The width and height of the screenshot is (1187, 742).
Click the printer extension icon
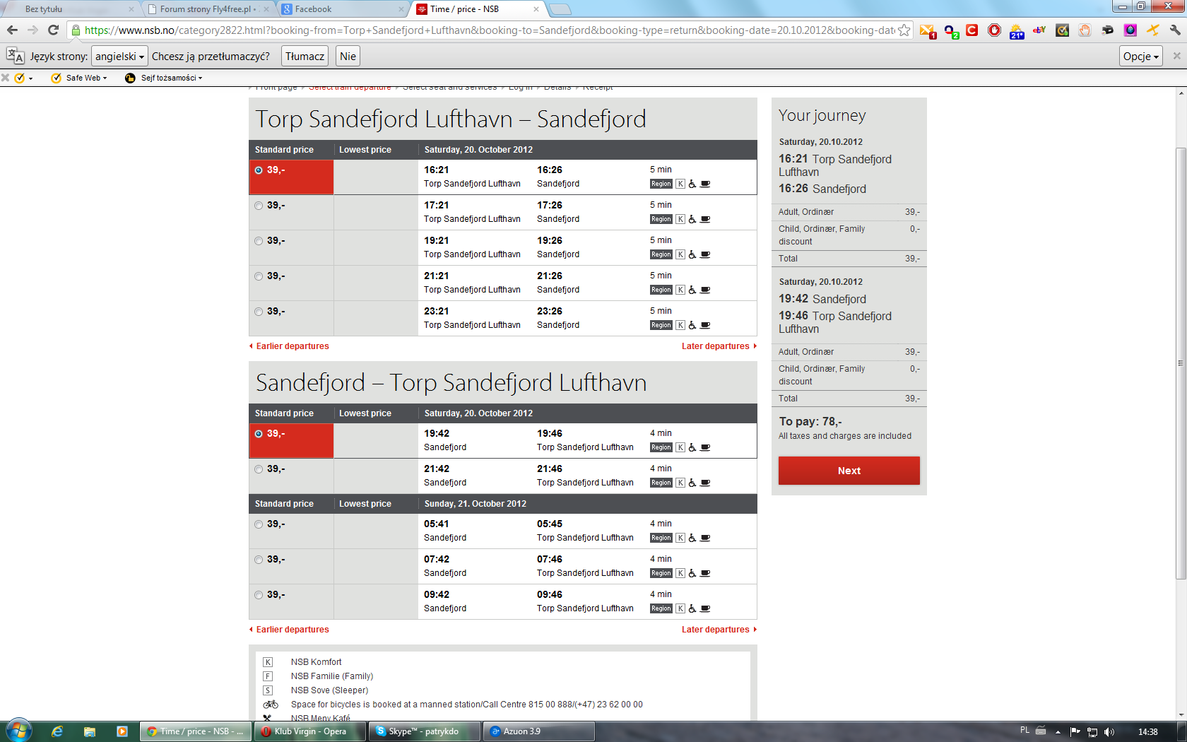pyautogui.click(x=1107, y=30)
